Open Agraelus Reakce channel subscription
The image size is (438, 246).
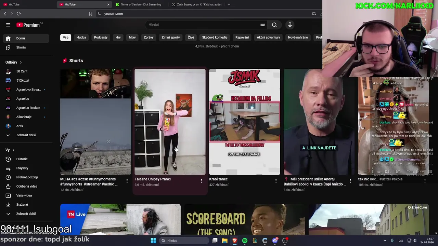(x=26, y=108)
